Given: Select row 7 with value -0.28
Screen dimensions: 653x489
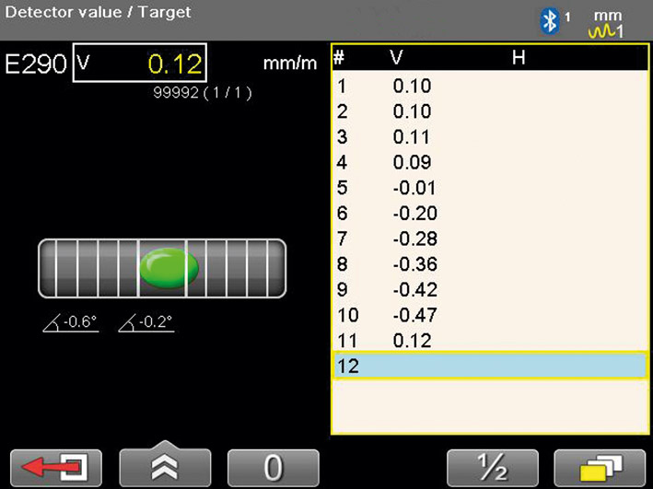Looking at the screenshot, I should 490,239.
